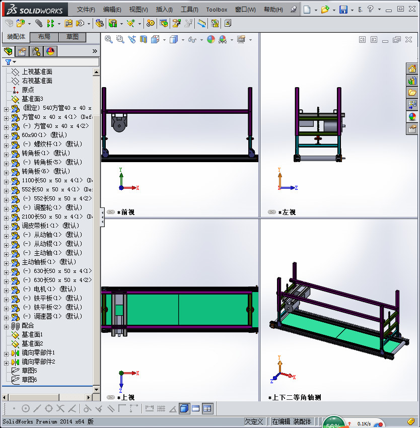Click the Zoom to Area icon
This screenshot has height=428, width=420.
coord(120,39)
